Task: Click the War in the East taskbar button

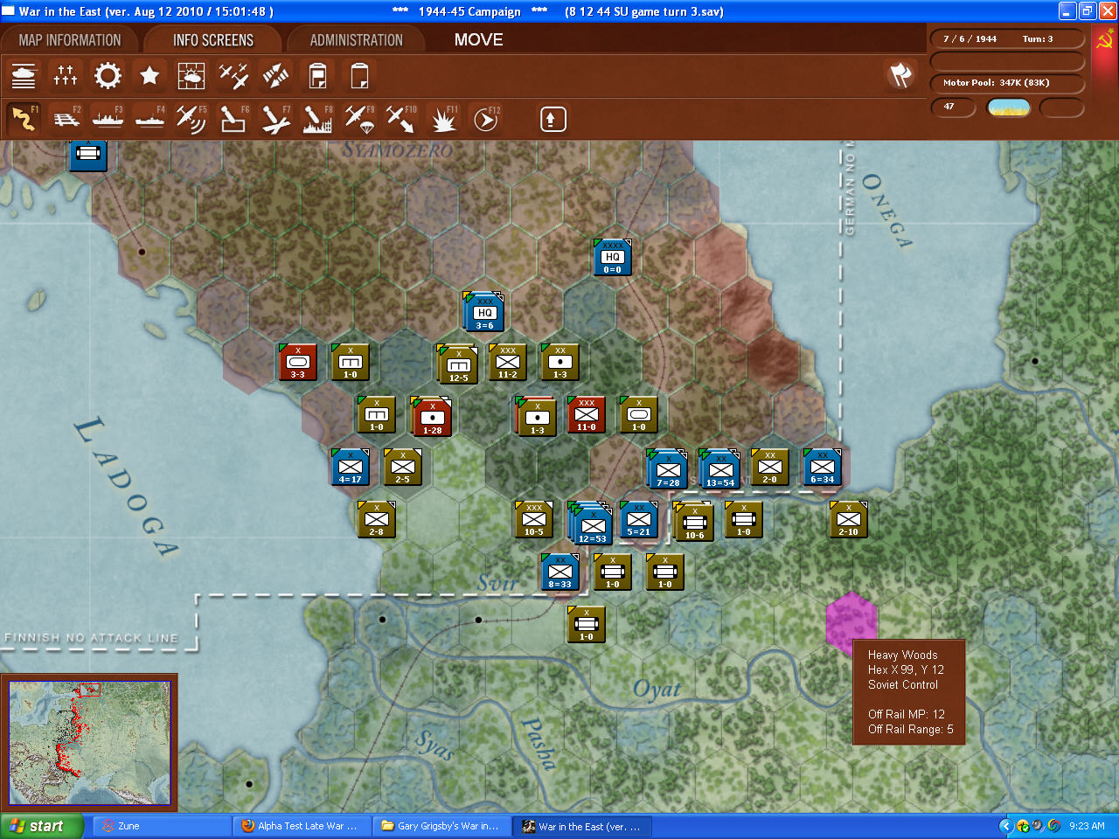Action: (x=582, y=826)
